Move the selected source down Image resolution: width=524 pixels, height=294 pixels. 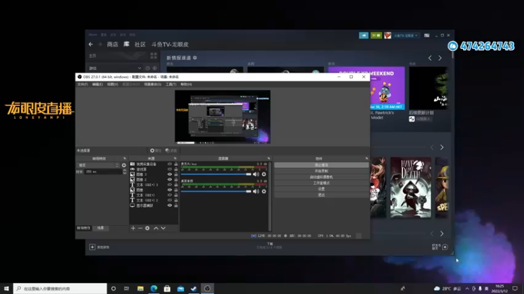click(x=163, y=228)
